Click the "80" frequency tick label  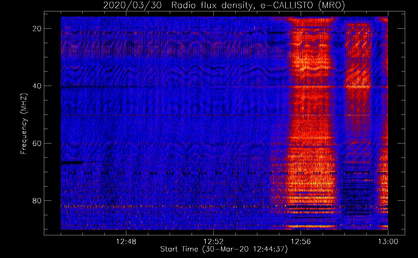pyautogui.click(x=37, y=200)
